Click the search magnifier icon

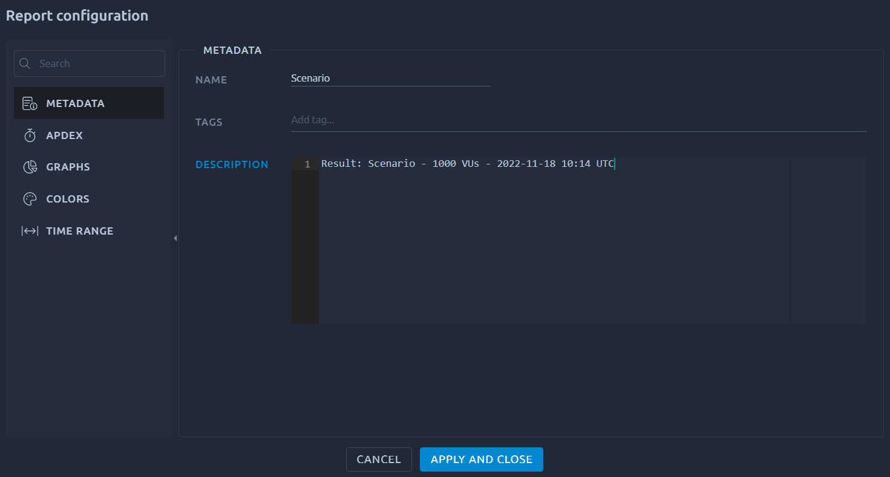[x=25, y=63]
